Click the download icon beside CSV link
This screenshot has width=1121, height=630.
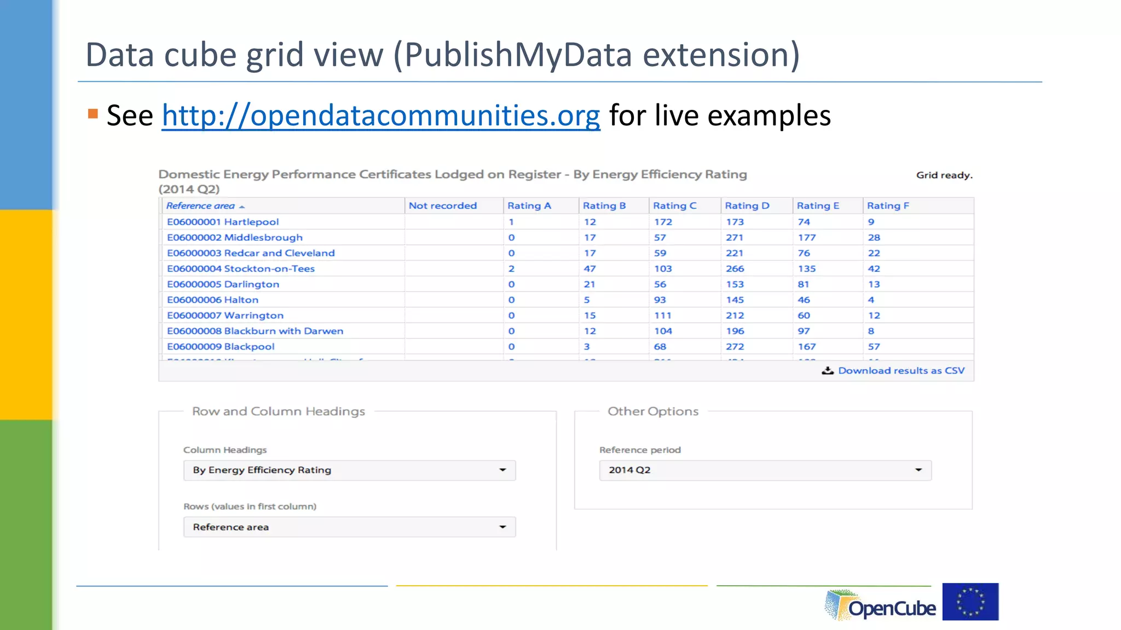(828, 370)
